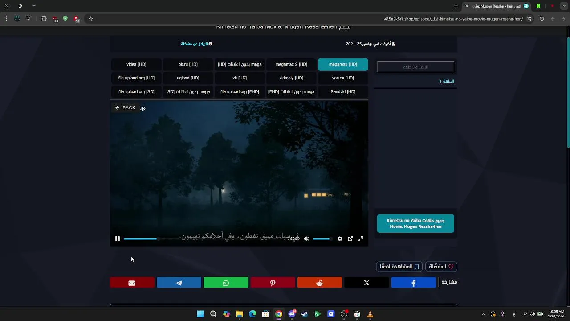Open taskbar Search
Viewport: 570px width, 321px height.
(x=213, y=314)
